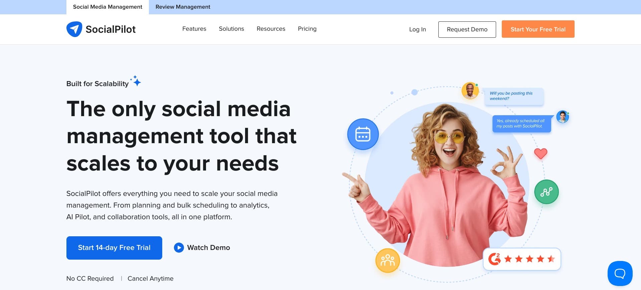The height and width of the screenshot is (290, 641).
Task: Click the blue sparkle icon beside Scalability
Action: [x=136, y=81]
